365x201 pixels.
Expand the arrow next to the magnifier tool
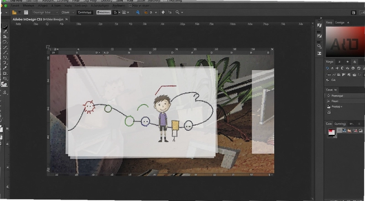182,12
